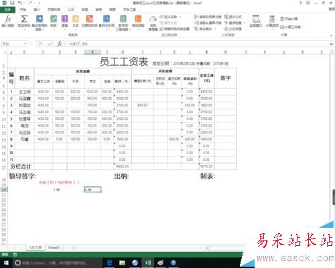
Task: Click the formula bar fx insert function icon
Action: point(60,44)
